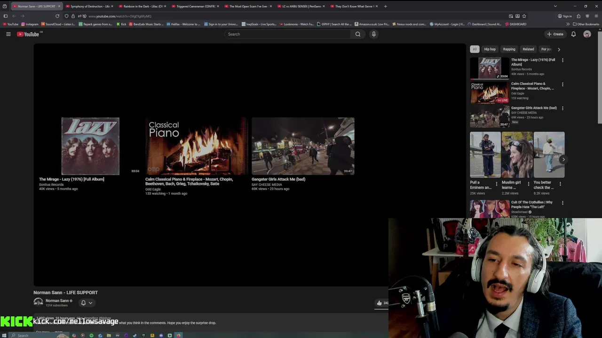This screenshot has height=338, width=602.
Task: Open the Kick bookmark
Action: [x=121, y=24]
